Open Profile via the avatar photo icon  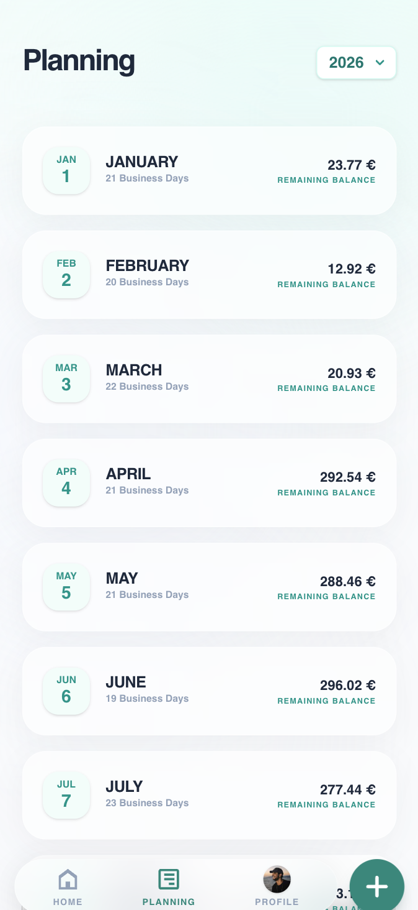[x=277, y=879]
